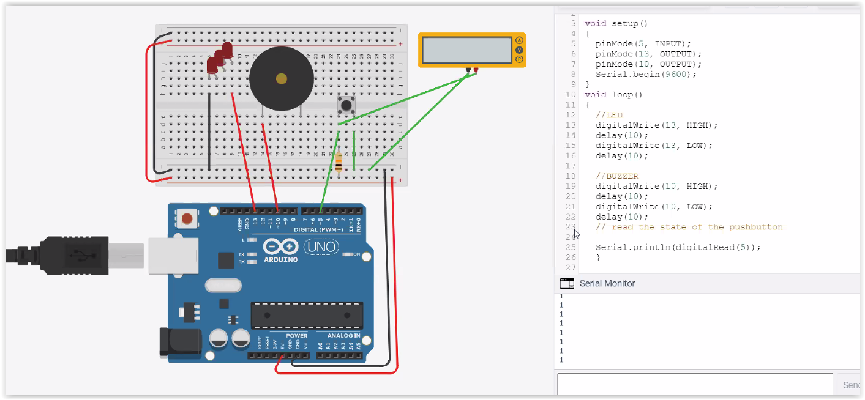
Task: Click the Serial Monitor panel icon
Action: coord(566,283)
